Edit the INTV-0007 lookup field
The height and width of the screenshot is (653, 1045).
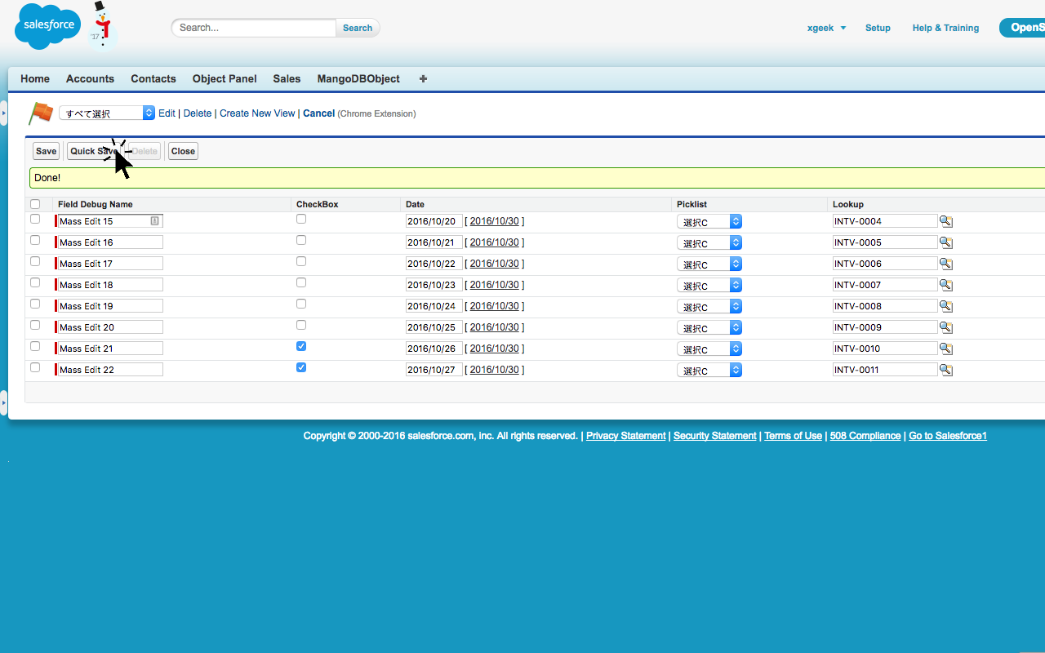coord(885,285)
